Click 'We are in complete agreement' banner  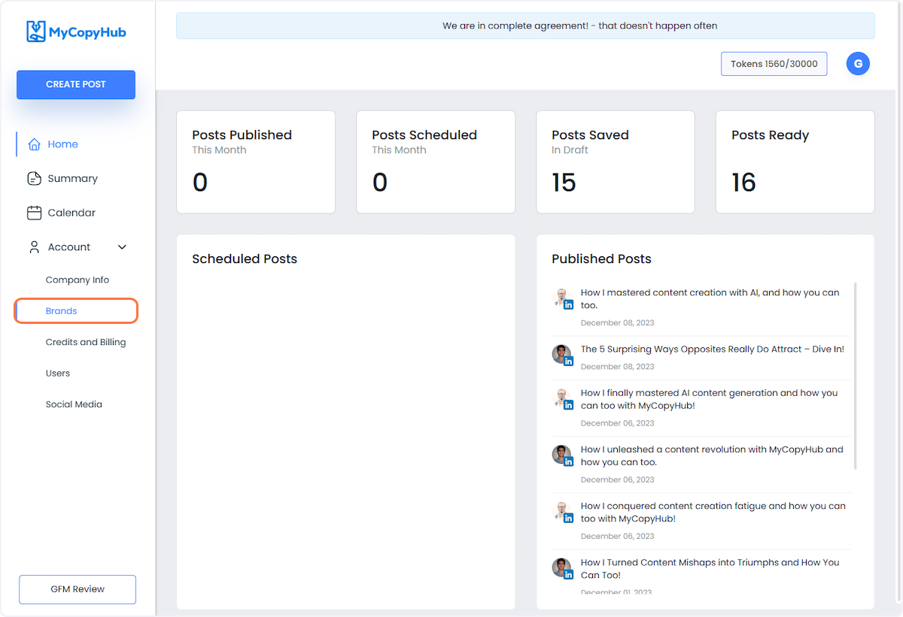[x=525, y=26]
